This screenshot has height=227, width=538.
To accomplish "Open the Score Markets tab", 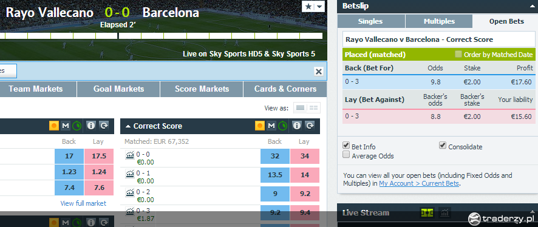I will 202,89.
